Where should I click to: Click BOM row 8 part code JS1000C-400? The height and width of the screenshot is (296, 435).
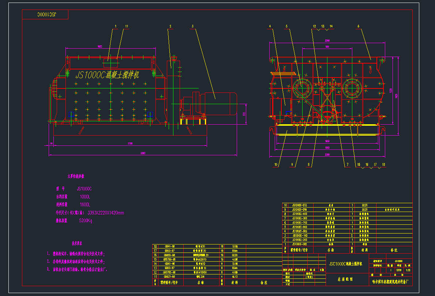300,214
